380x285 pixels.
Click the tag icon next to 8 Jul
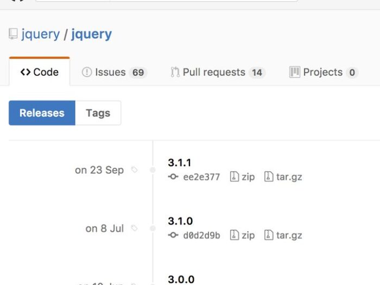pyautogui.click(x=135, y=229)
